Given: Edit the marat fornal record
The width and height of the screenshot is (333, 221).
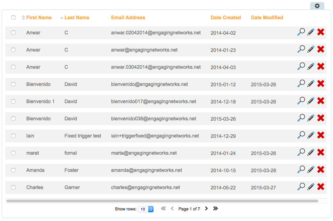Looking at the screenshot, I should (x=311, y=153).
